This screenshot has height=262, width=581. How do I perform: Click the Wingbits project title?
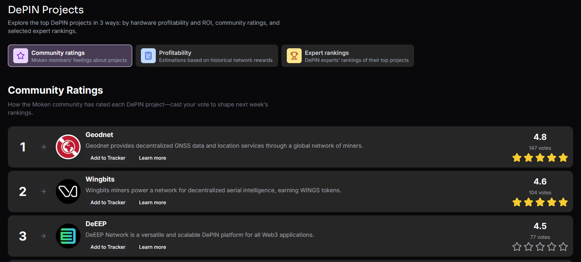click(100, 179)
